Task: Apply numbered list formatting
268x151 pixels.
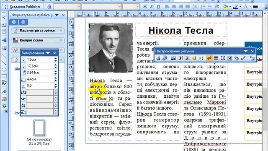Action: coord(203,7)
